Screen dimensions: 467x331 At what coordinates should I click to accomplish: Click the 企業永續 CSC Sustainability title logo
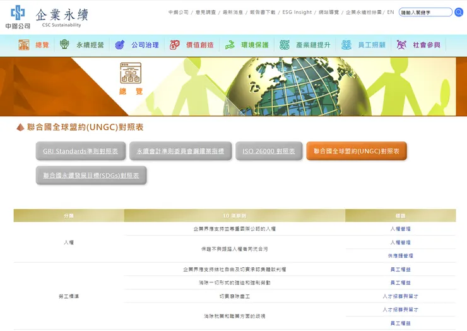pyautogui.click(x=62, y=17)
